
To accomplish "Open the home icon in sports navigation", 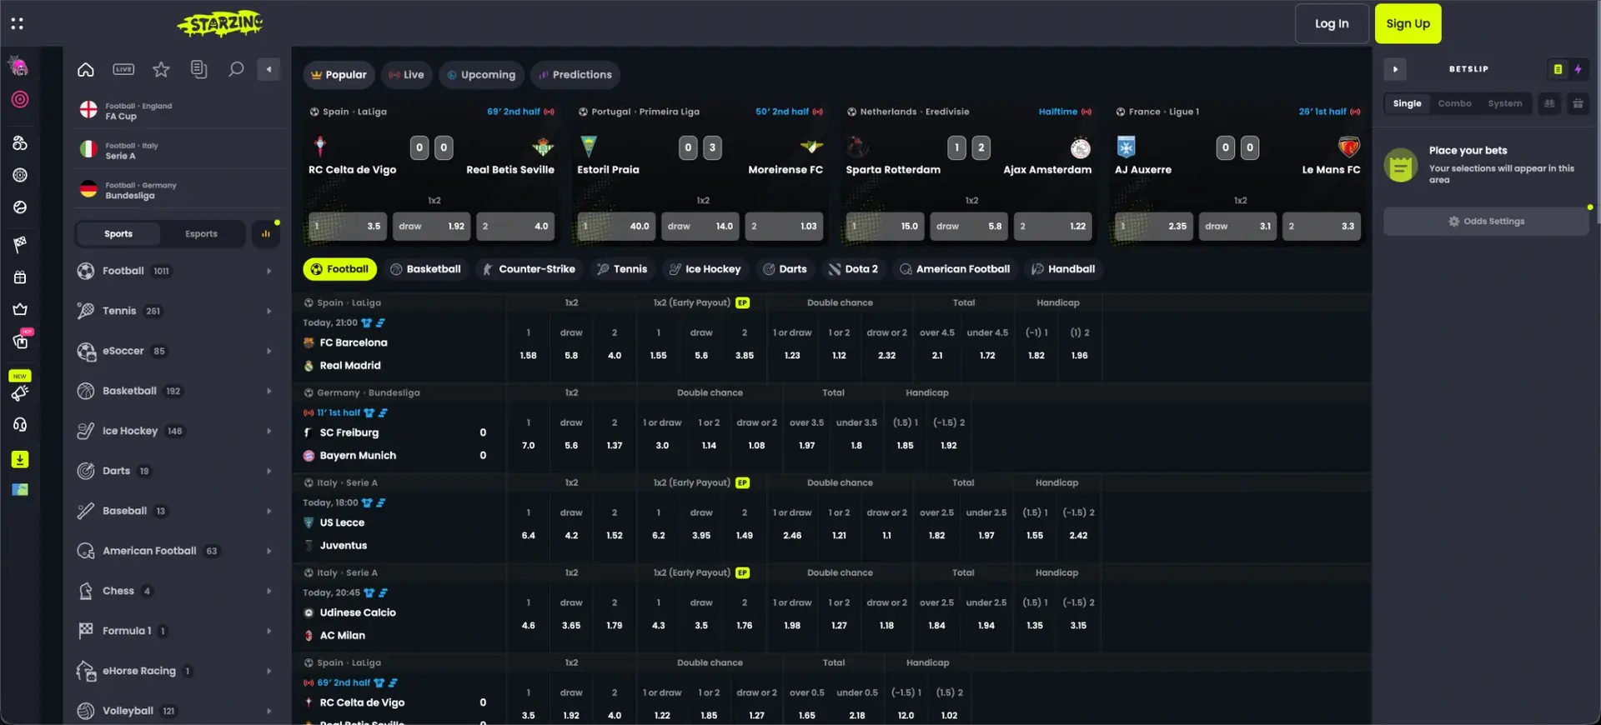I will click(86, 69).
